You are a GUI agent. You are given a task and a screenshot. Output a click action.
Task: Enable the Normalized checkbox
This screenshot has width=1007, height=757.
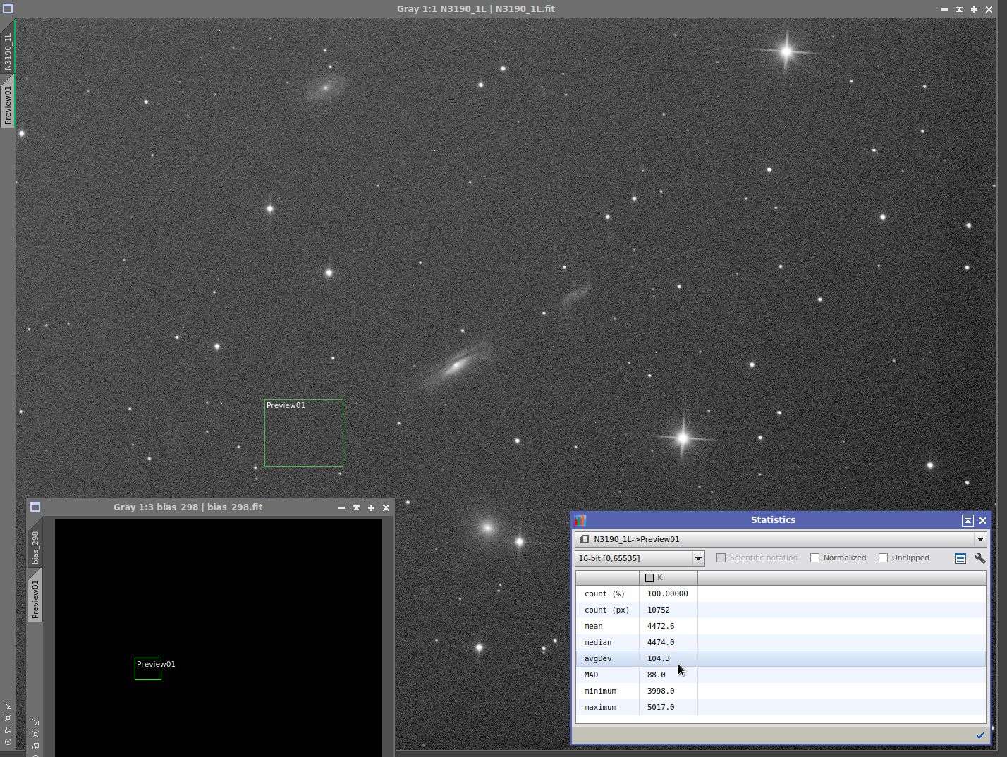(x=814, y=558)
